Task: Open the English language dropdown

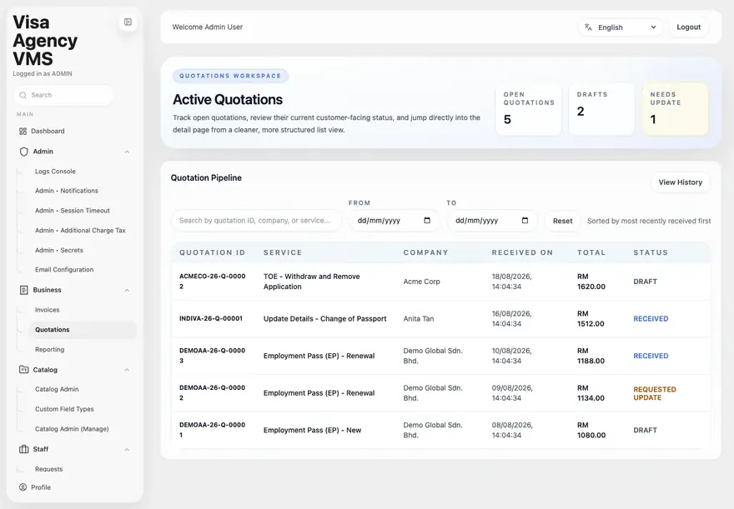Action: [621, 27]
